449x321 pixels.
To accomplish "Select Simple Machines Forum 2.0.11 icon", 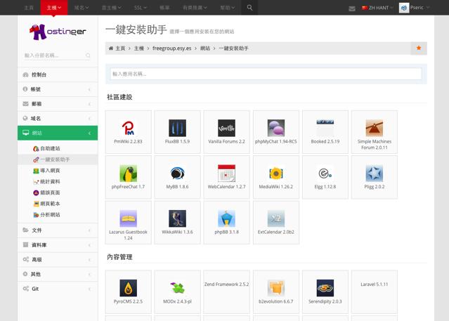I will (375, 128).
